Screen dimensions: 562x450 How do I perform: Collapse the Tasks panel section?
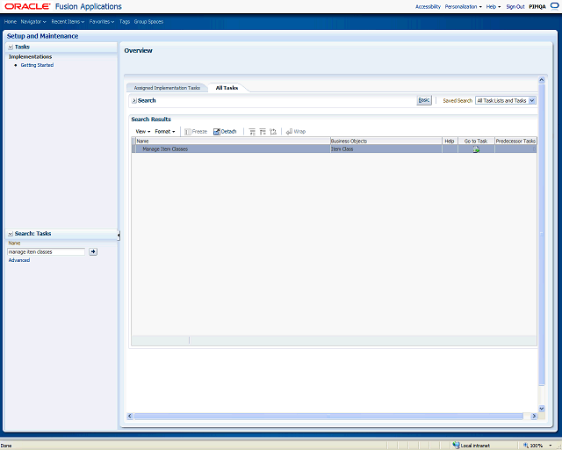(10, 47)
